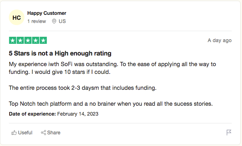Click the HC avatar circle
The height and width of the screenshot is (146, 242).
point(17,17)
